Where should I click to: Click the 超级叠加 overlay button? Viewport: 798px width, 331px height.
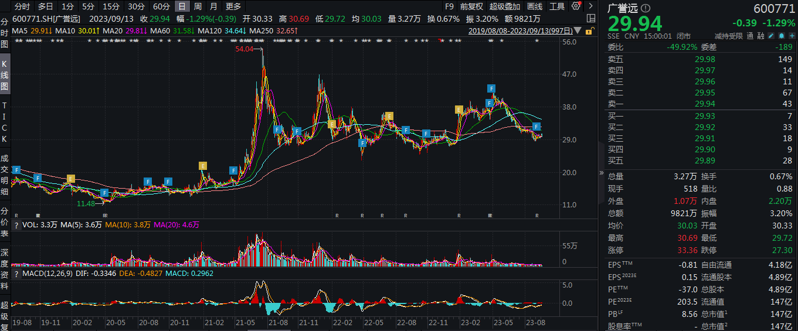[x=505, y=6]
